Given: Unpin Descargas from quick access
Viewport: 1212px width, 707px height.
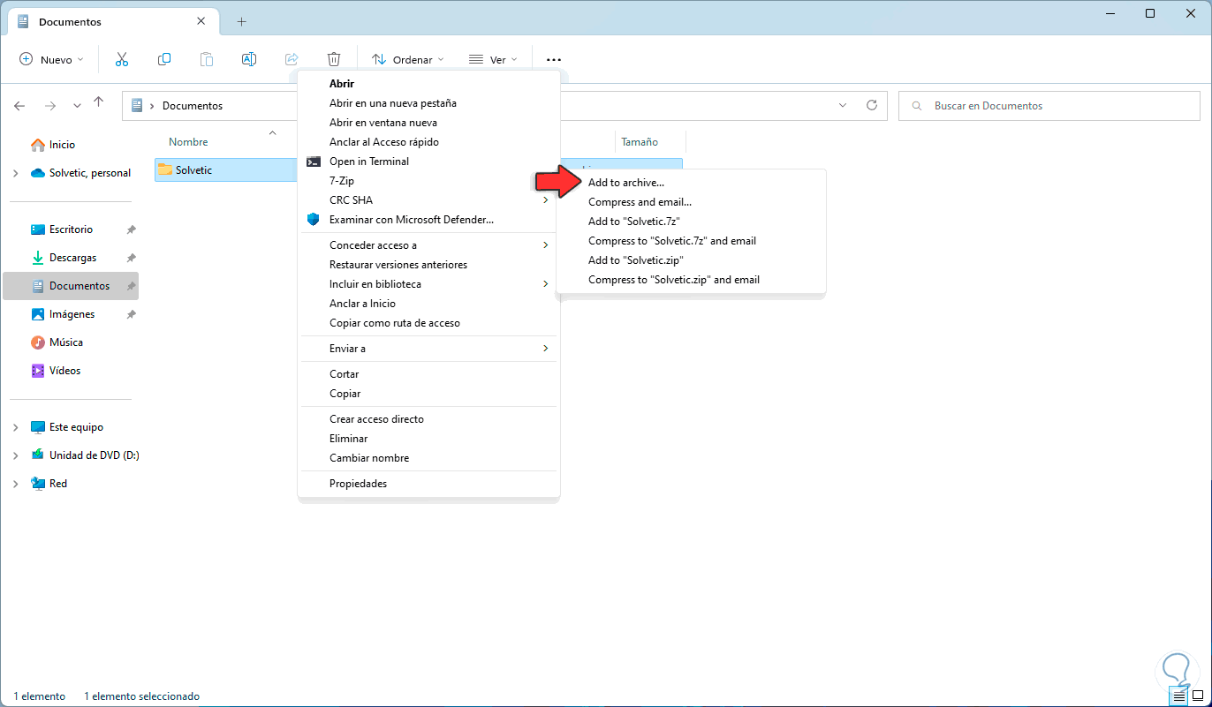Looking at the screenshot, I should (131, 258).
